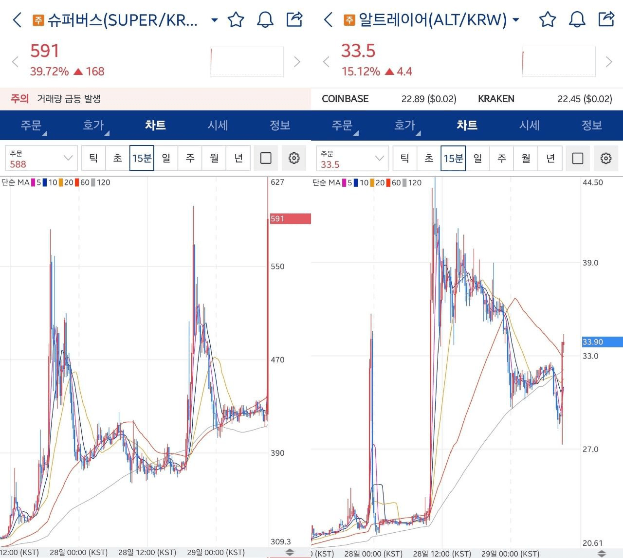623x558 pixels.
Task: Select 일 daily interval on SUPER chart
Action: pyautogui.click(x=166, y=158)
